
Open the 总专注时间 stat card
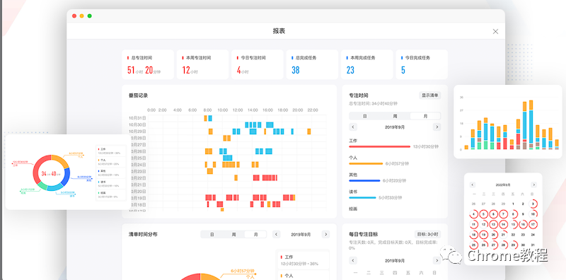pos(148,64)
